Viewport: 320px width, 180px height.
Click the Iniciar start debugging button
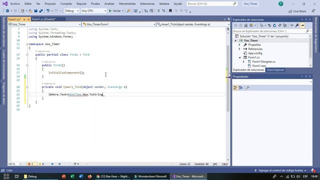115,11
